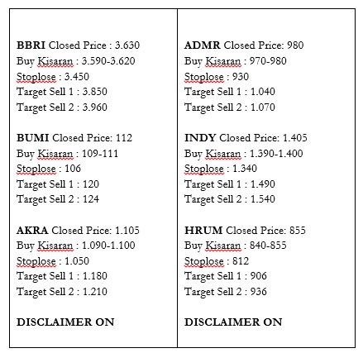363x353 pixels.
Task: Click HRUM Target Sell 1 value 906
Action: (x=259, y=276)
